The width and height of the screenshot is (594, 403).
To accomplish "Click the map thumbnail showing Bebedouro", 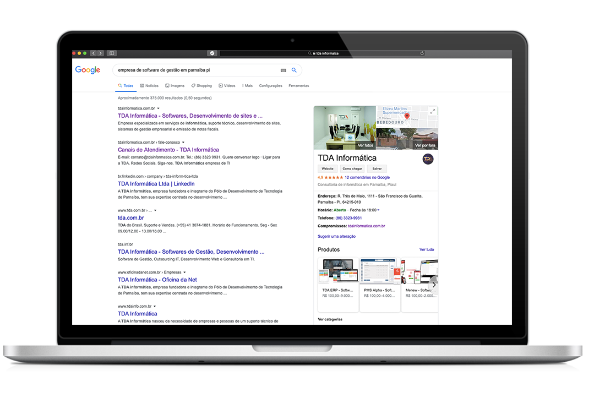I will point(407,117).
